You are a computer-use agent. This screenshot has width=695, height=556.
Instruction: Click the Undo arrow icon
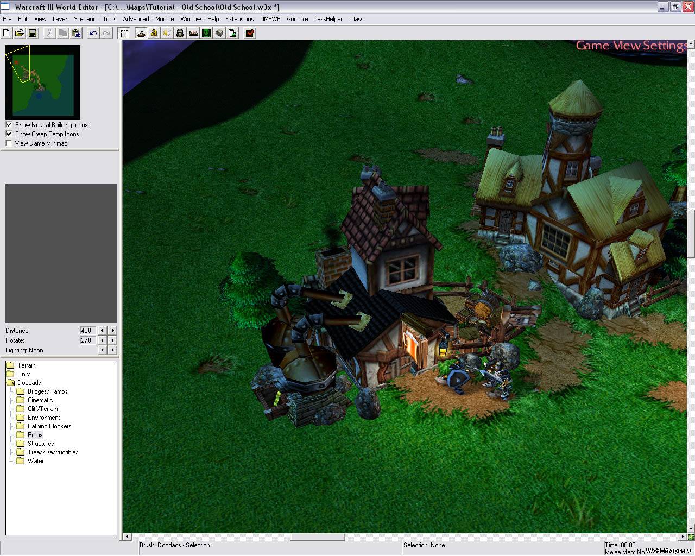click(x=93, y=33)
